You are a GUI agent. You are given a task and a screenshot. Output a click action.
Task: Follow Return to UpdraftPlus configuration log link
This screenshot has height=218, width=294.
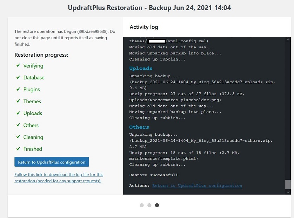(x=197, y=186)
